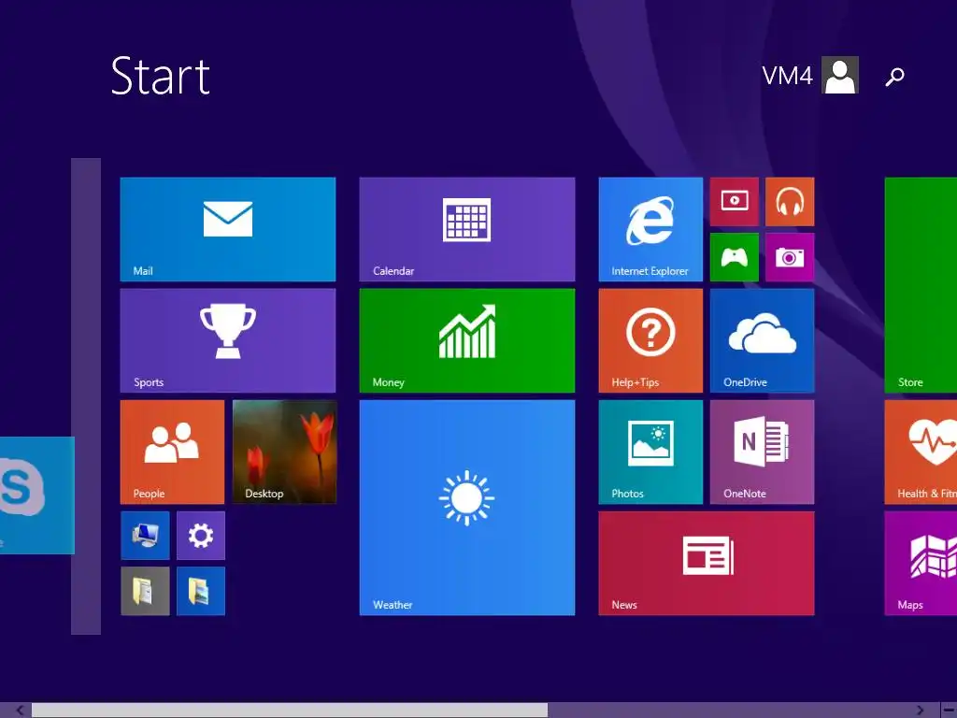Open the Skype tile
The height and width of the screenshot is (718, 957).
coord(36,495)
